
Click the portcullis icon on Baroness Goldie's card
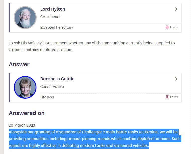(x=167, y=97)
